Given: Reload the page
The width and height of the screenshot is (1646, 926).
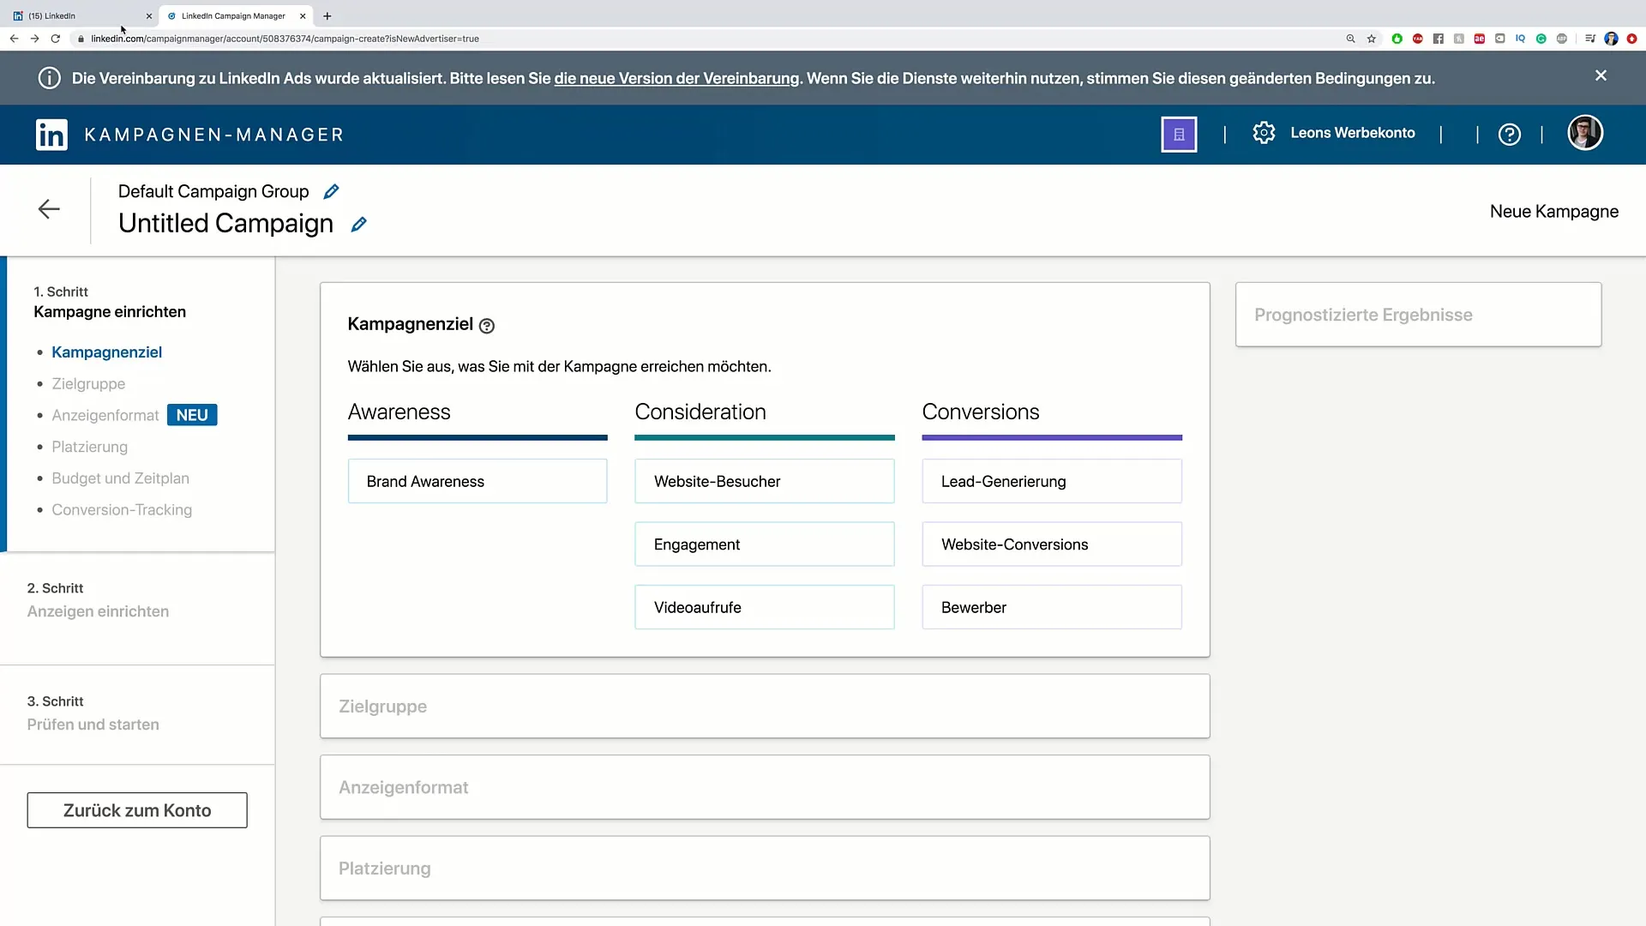Looking at the screenshot, I should tap(56, 39).
